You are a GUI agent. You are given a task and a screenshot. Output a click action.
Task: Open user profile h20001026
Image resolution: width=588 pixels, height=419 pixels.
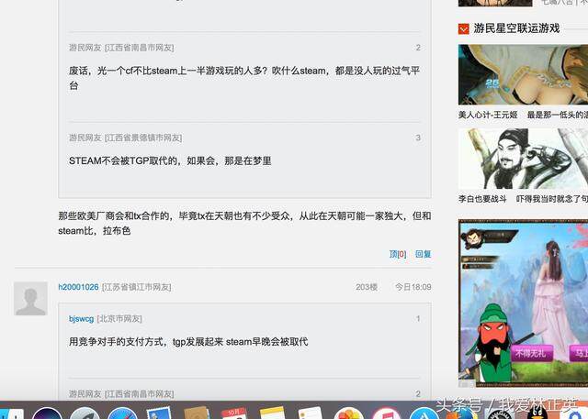78,287
